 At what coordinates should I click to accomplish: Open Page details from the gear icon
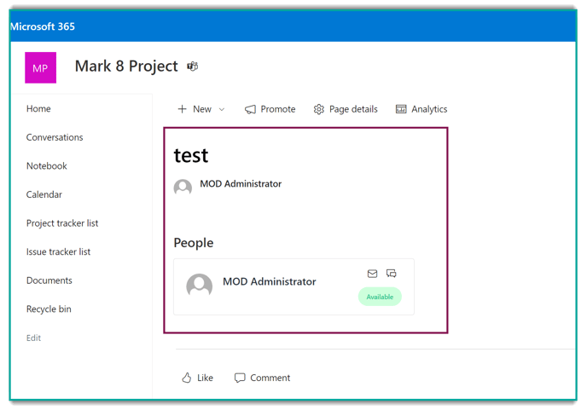click(319, 109)
